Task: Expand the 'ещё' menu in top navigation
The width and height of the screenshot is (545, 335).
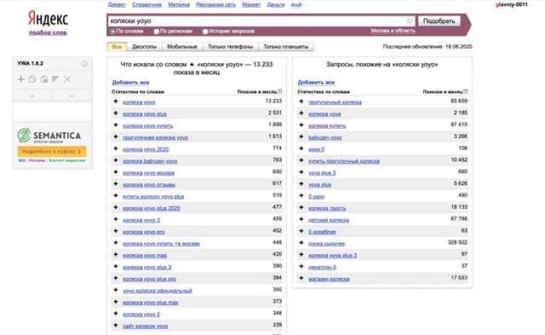Action: point(296,4)
